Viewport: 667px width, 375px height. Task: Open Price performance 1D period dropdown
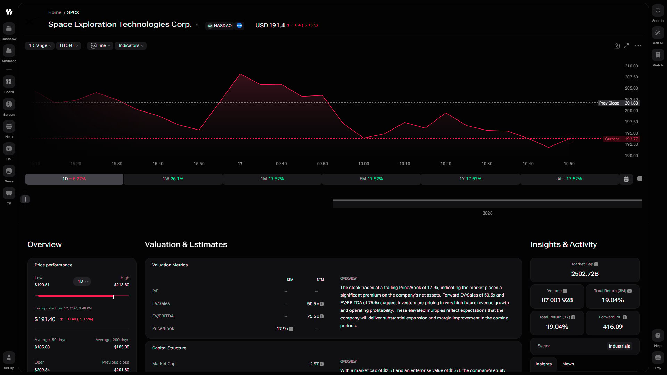[x=82, y=281]
